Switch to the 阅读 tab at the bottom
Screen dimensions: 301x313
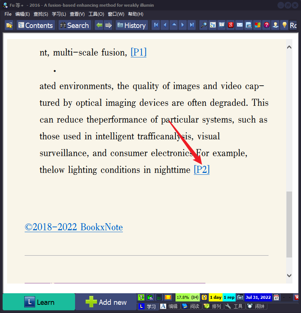point(193,307)
